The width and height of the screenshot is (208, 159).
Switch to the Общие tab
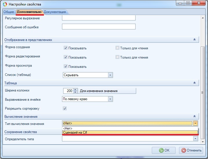(x=8, y=12)
